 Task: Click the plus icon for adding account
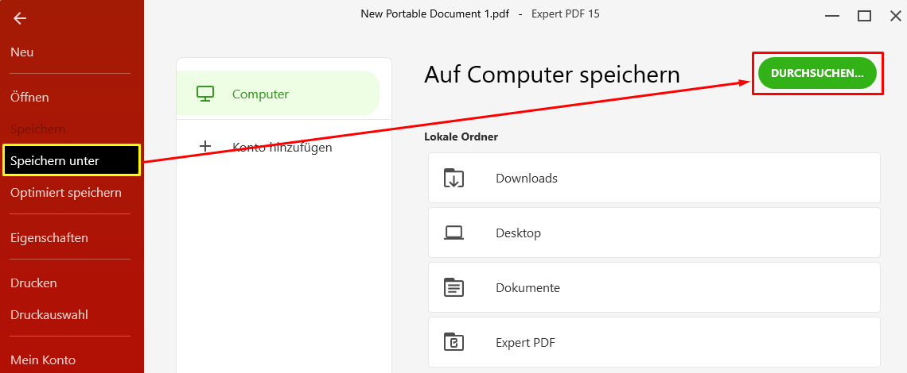pyautogui.click(x=205, y=147)
